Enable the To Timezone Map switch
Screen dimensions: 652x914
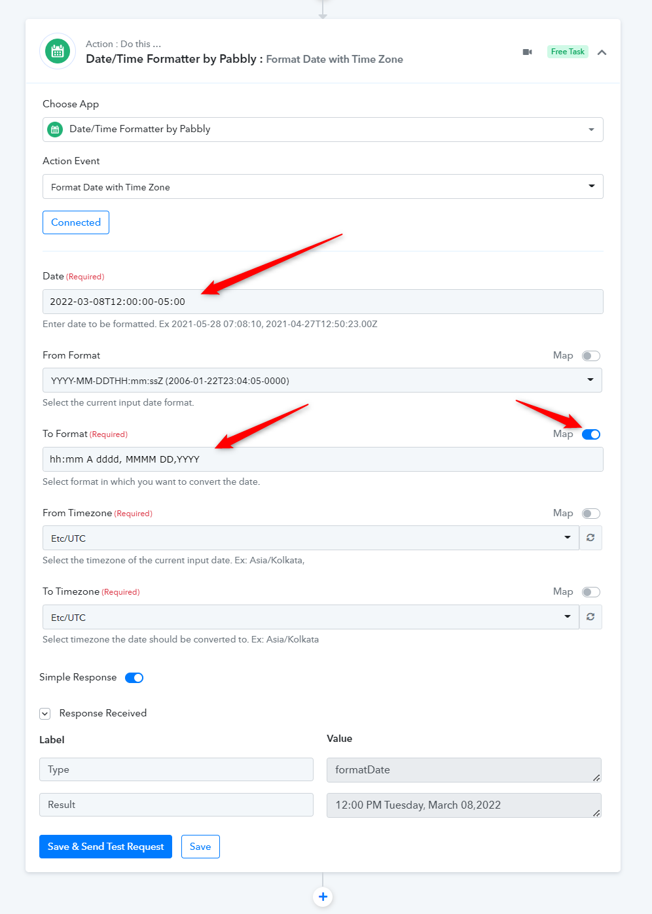coord(591,592)
